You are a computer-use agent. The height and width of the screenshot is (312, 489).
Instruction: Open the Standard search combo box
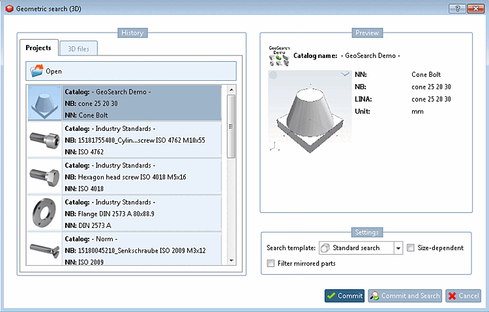tap(361, 248)
